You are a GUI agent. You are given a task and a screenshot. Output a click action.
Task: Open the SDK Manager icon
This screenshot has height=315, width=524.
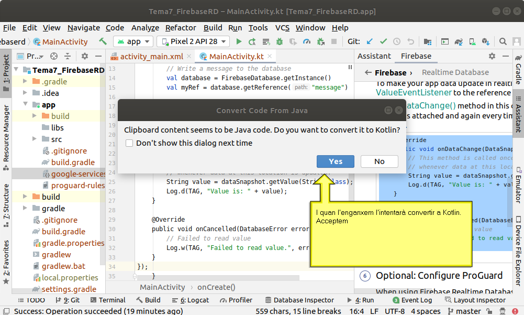coord(486,41)
